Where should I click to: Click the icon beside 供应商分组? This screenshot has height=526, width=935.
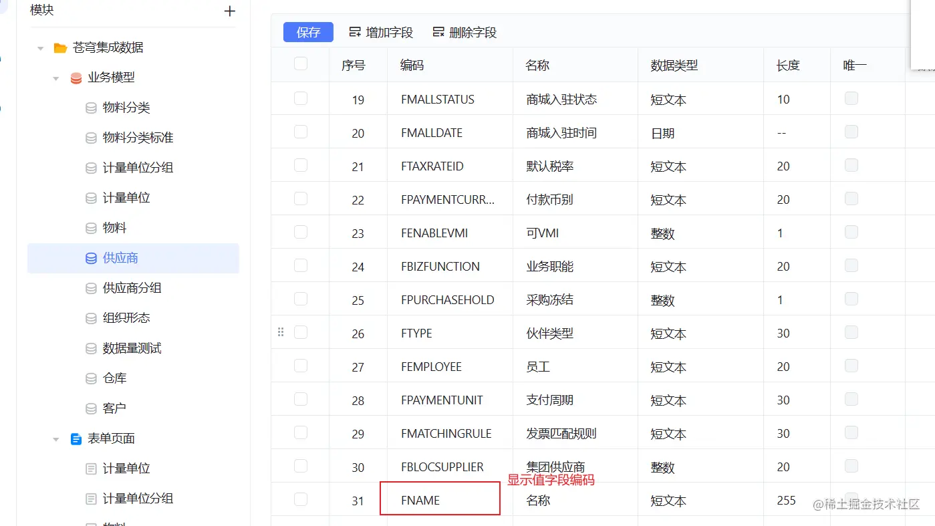click(x=92, y=288)
